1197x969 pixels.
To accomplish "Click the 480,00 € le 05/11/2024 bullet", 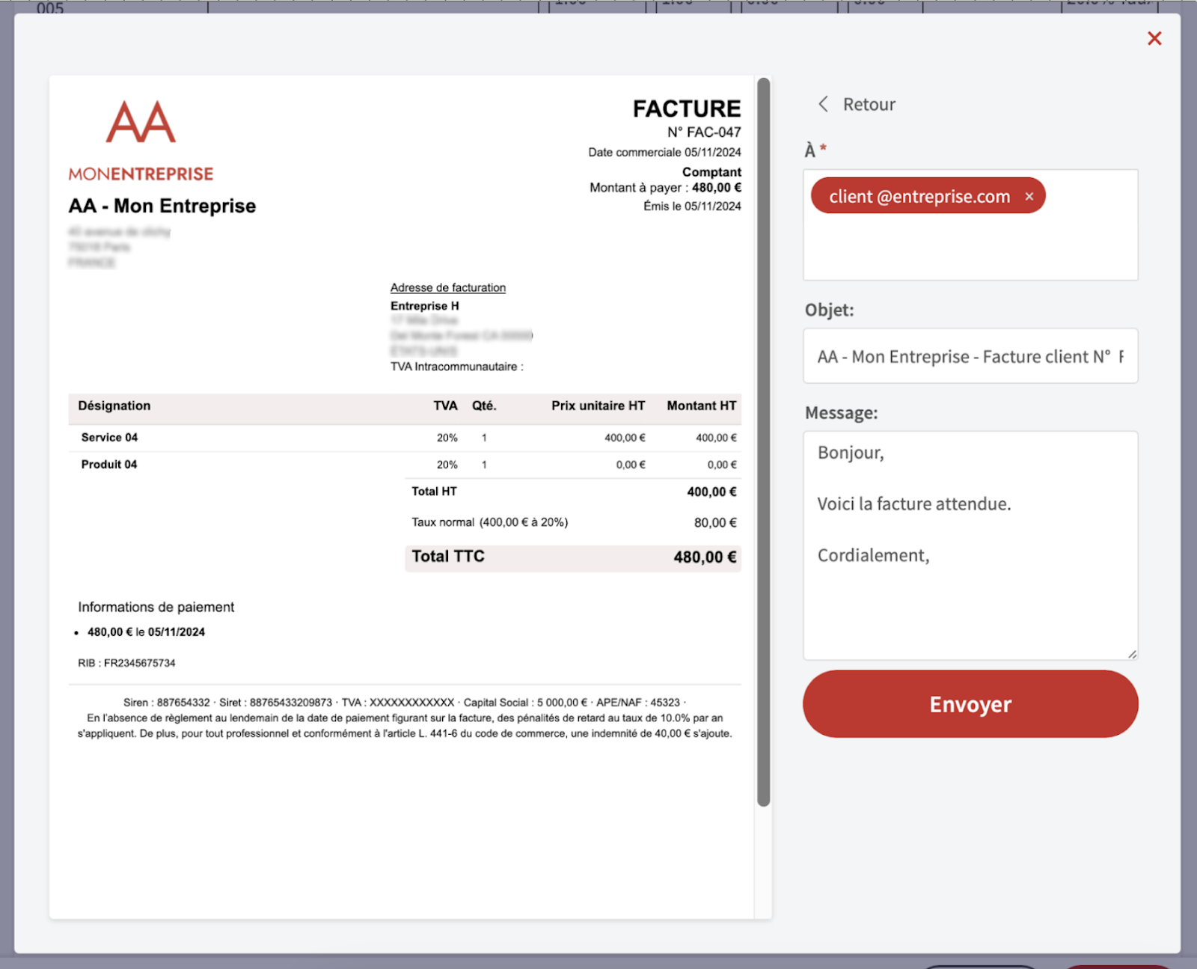I will click(x=146, y=632).
